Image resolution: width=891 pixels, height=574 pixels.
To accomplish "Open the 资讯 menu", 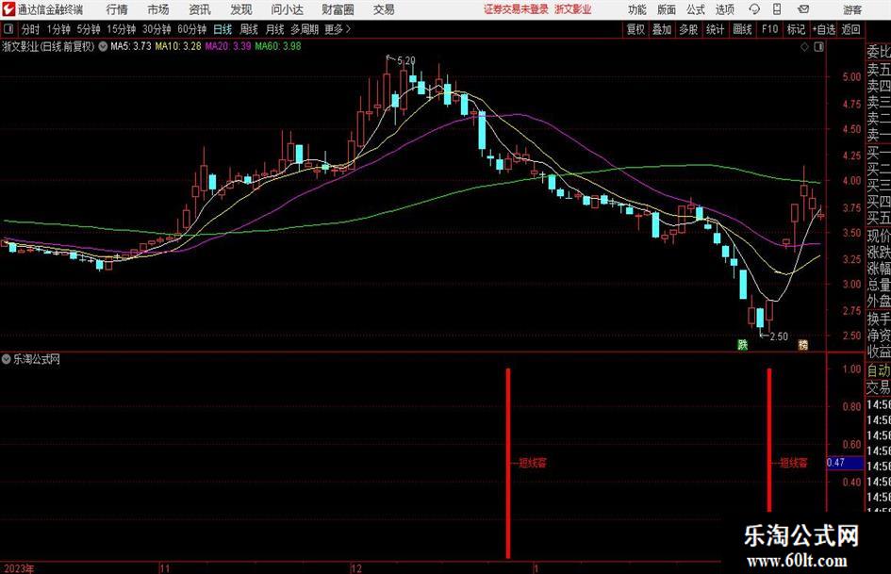I will point(200,9).
